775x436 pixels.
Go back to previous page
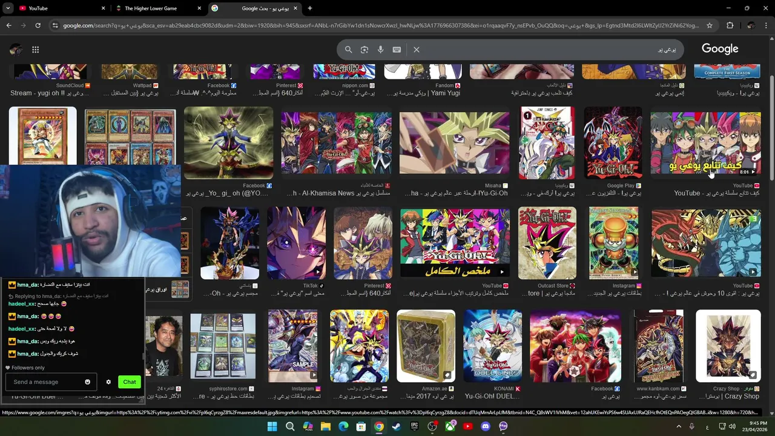tap(8, 25)
